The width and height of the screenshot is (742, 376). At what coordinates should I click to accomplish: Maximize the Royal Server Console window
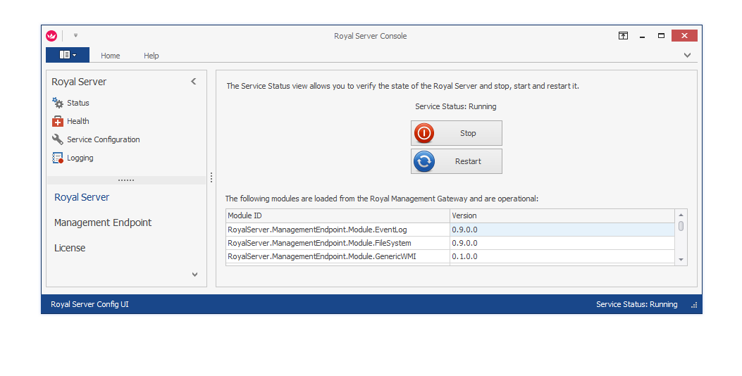pyautogui.click(x=661, y=36)
